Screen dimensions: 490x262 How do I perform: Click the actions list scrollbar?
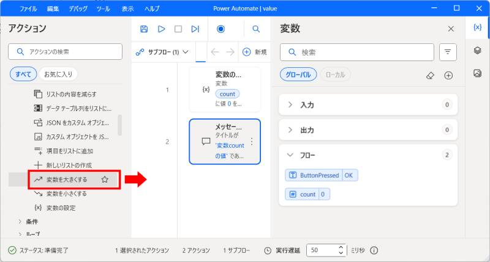(x=119, y=125)
